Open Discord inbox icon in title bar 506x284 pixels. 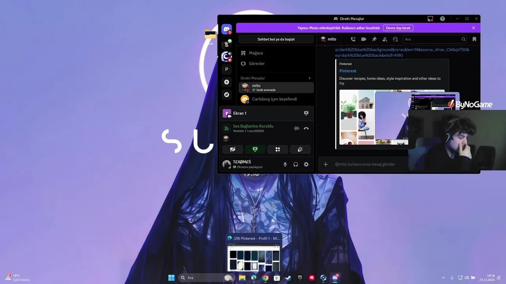pyautogui.click(x=430, y=19)
